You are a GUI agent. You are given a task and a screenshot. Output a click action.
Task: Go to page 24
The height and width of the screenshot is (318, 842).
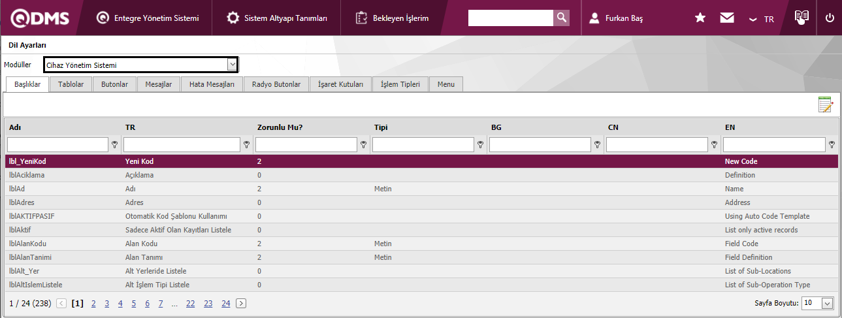(x=225, y=303)
